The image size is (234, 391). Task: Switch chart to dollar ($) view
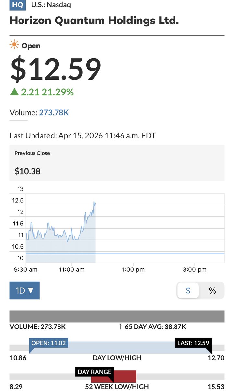188,290
